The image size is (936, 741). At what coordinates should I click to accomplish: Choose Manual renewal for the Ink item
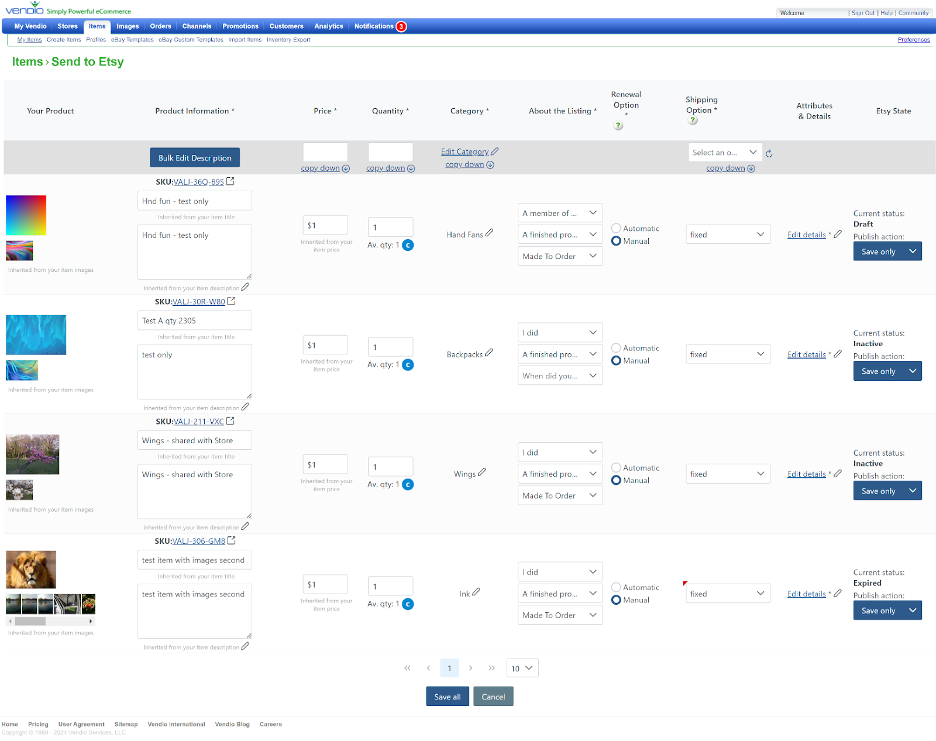(616, 599)
